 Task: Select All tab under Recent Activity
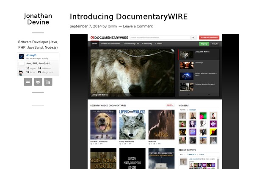coord(182,155)
